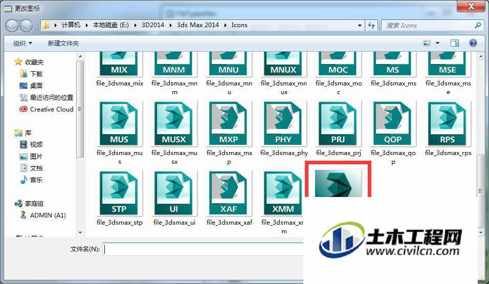The image size is (489, 284).
Task: Click file list scroll up arrow
Action: (x=481, y=56)
